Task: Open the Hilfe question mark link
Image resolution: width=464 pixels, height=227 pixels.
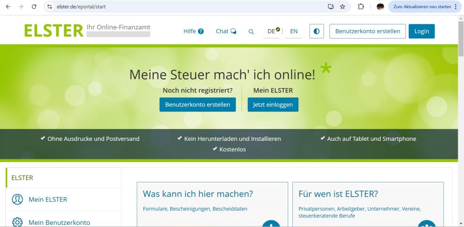Action: point(193,31)
